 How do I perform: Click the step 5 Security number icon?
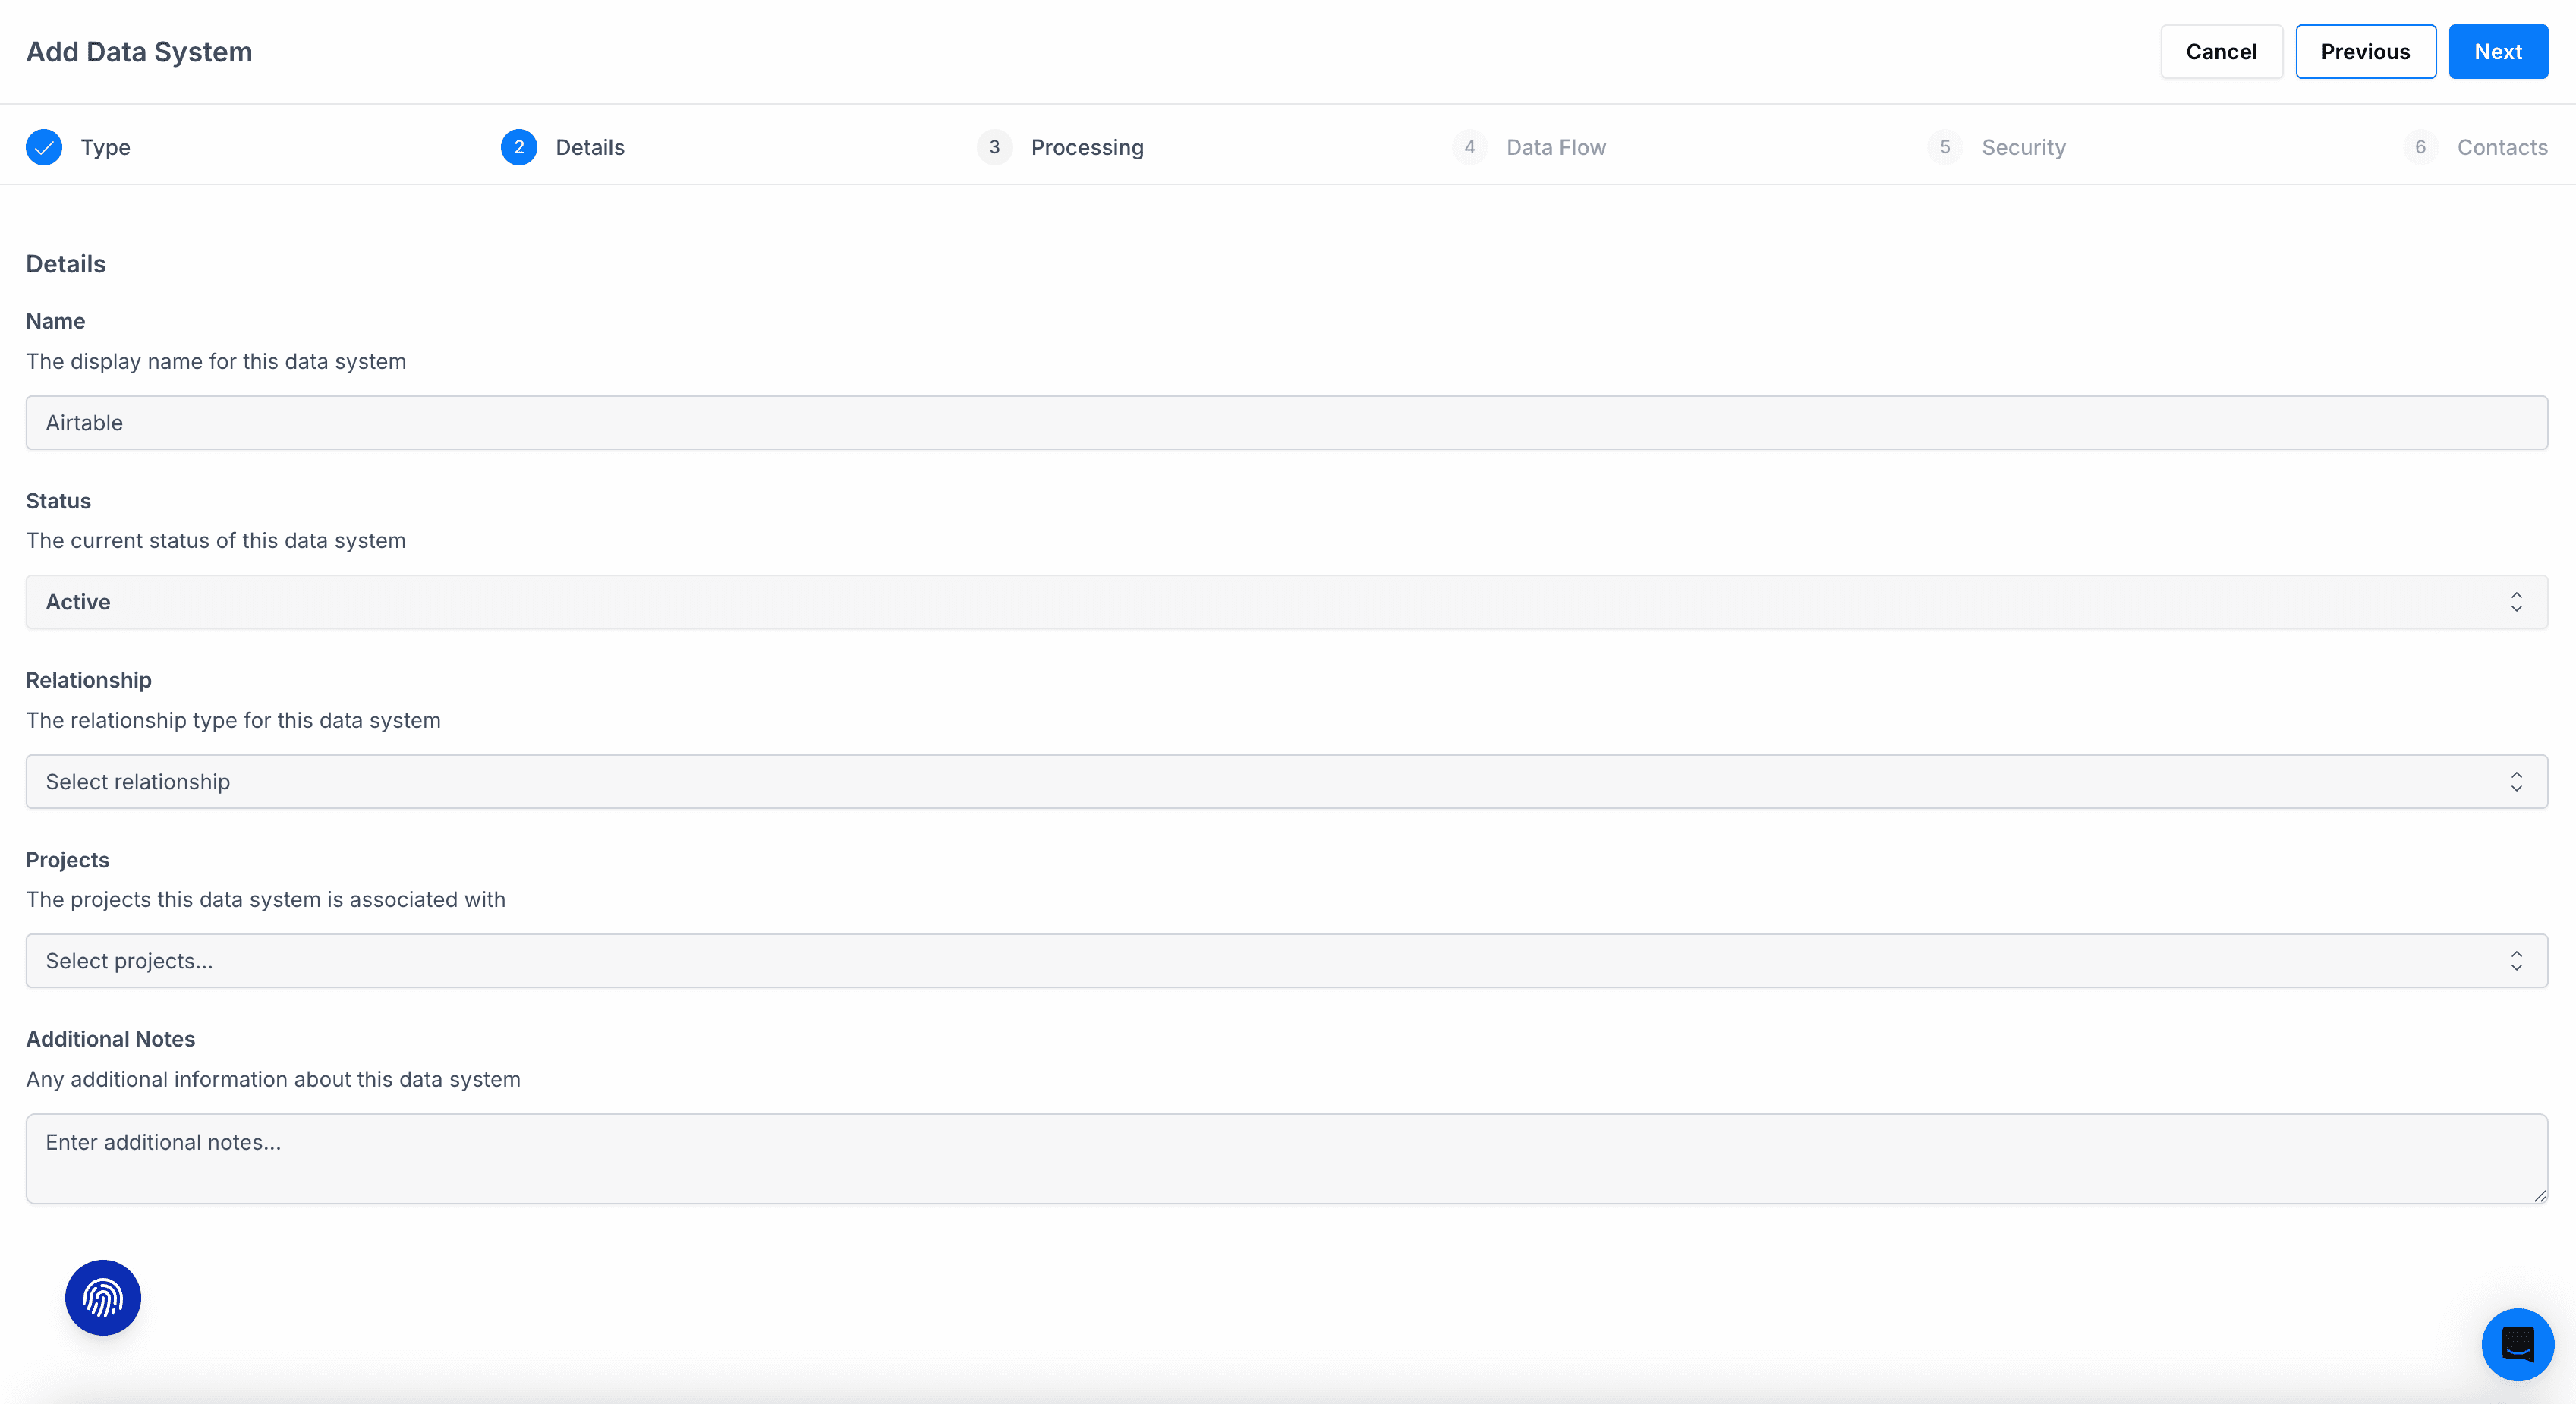1944,147
